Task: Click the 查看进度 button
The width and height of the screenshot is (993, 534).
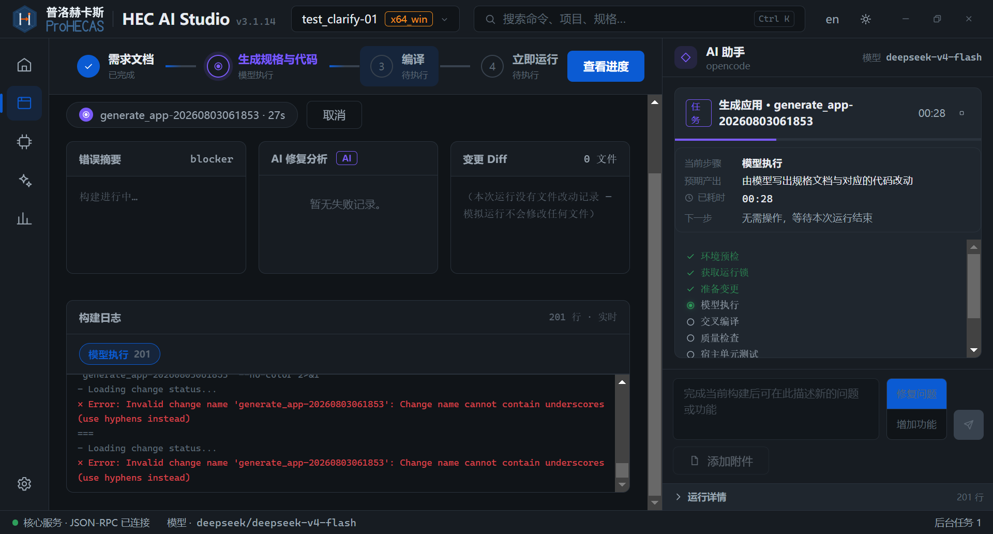Action: coord(606,66)
